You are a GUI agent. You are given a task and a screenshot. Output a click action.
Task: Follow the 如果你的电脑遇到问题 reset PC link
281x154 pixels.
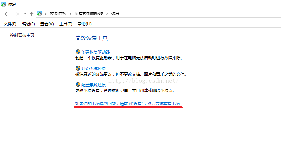[128, 104]
